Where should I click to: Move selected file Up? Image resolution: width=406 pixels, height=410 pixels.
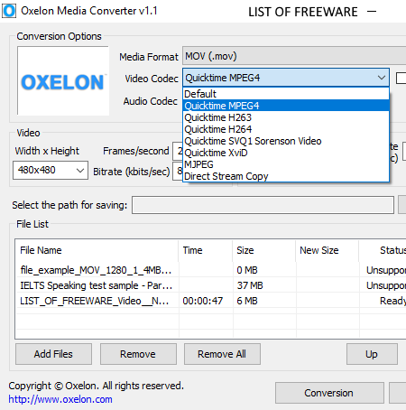click(x=372, y=354)
